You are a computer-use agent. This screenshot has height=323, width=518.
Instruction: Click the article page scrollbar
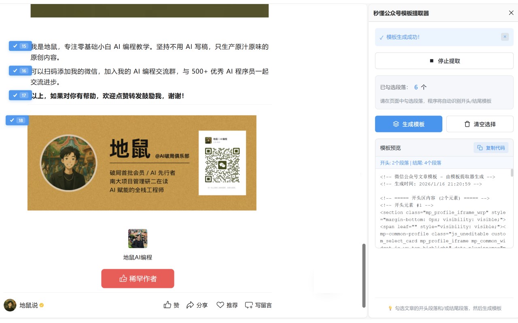click(x=364, y=276)
